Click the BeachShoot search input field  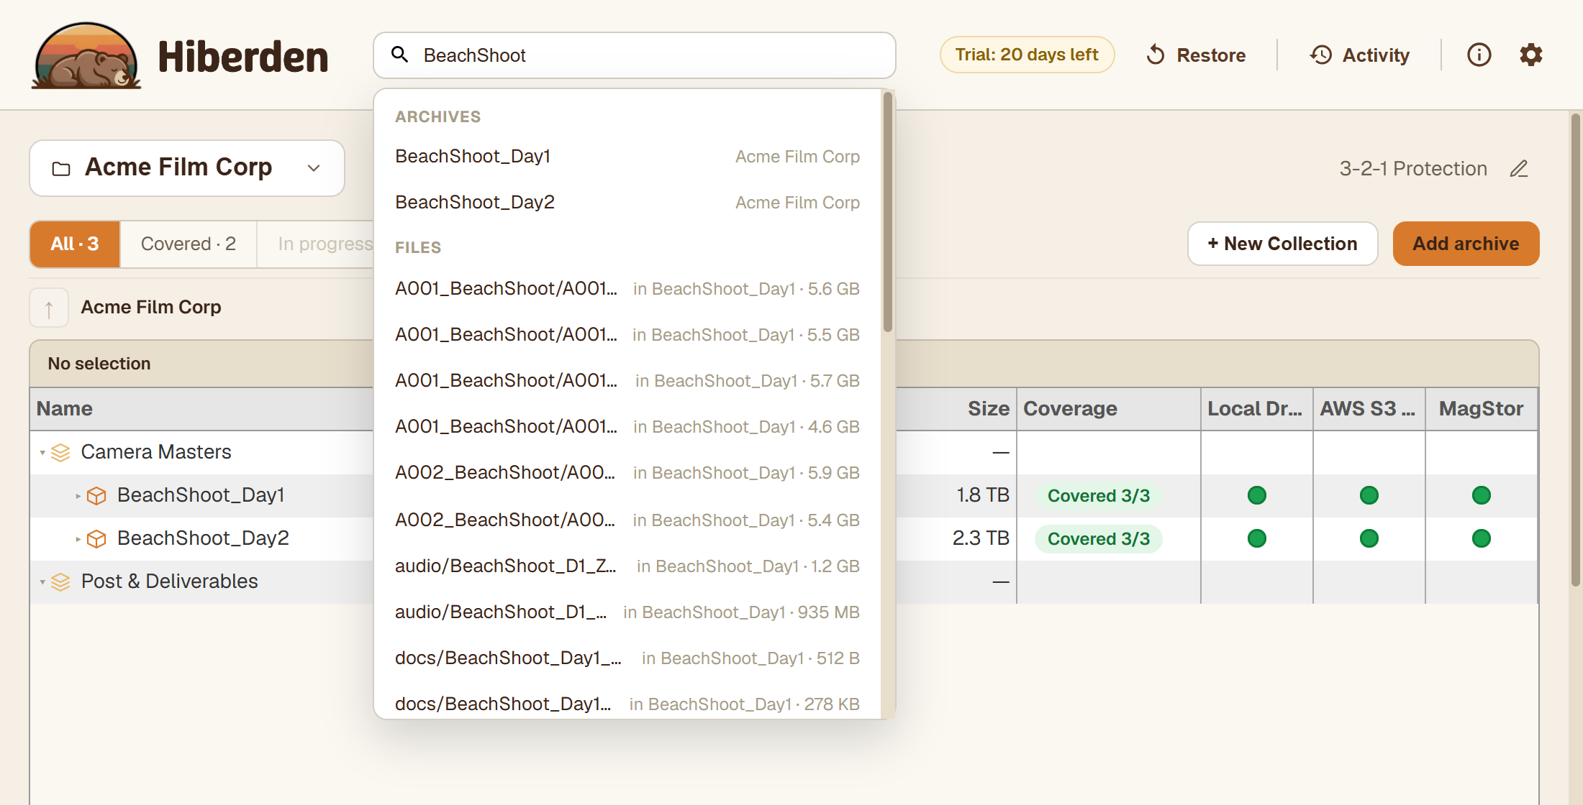634,55
